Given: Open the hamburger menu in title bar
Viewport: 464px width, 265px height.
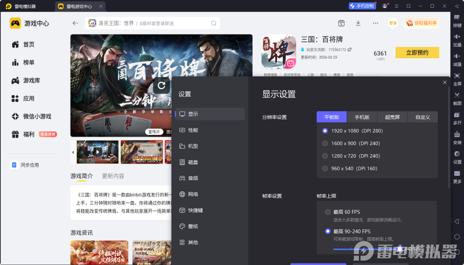Looking at the screenshot, I should (x=397, y=6).
